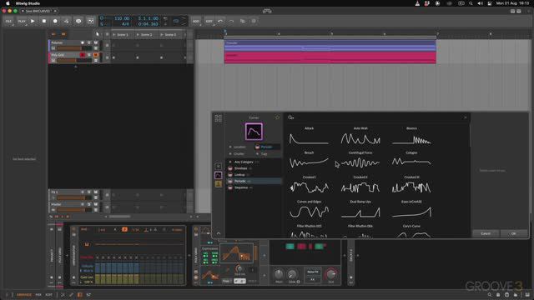
Task: Click the red Out knob in device panel
Action: pos(331,274)
